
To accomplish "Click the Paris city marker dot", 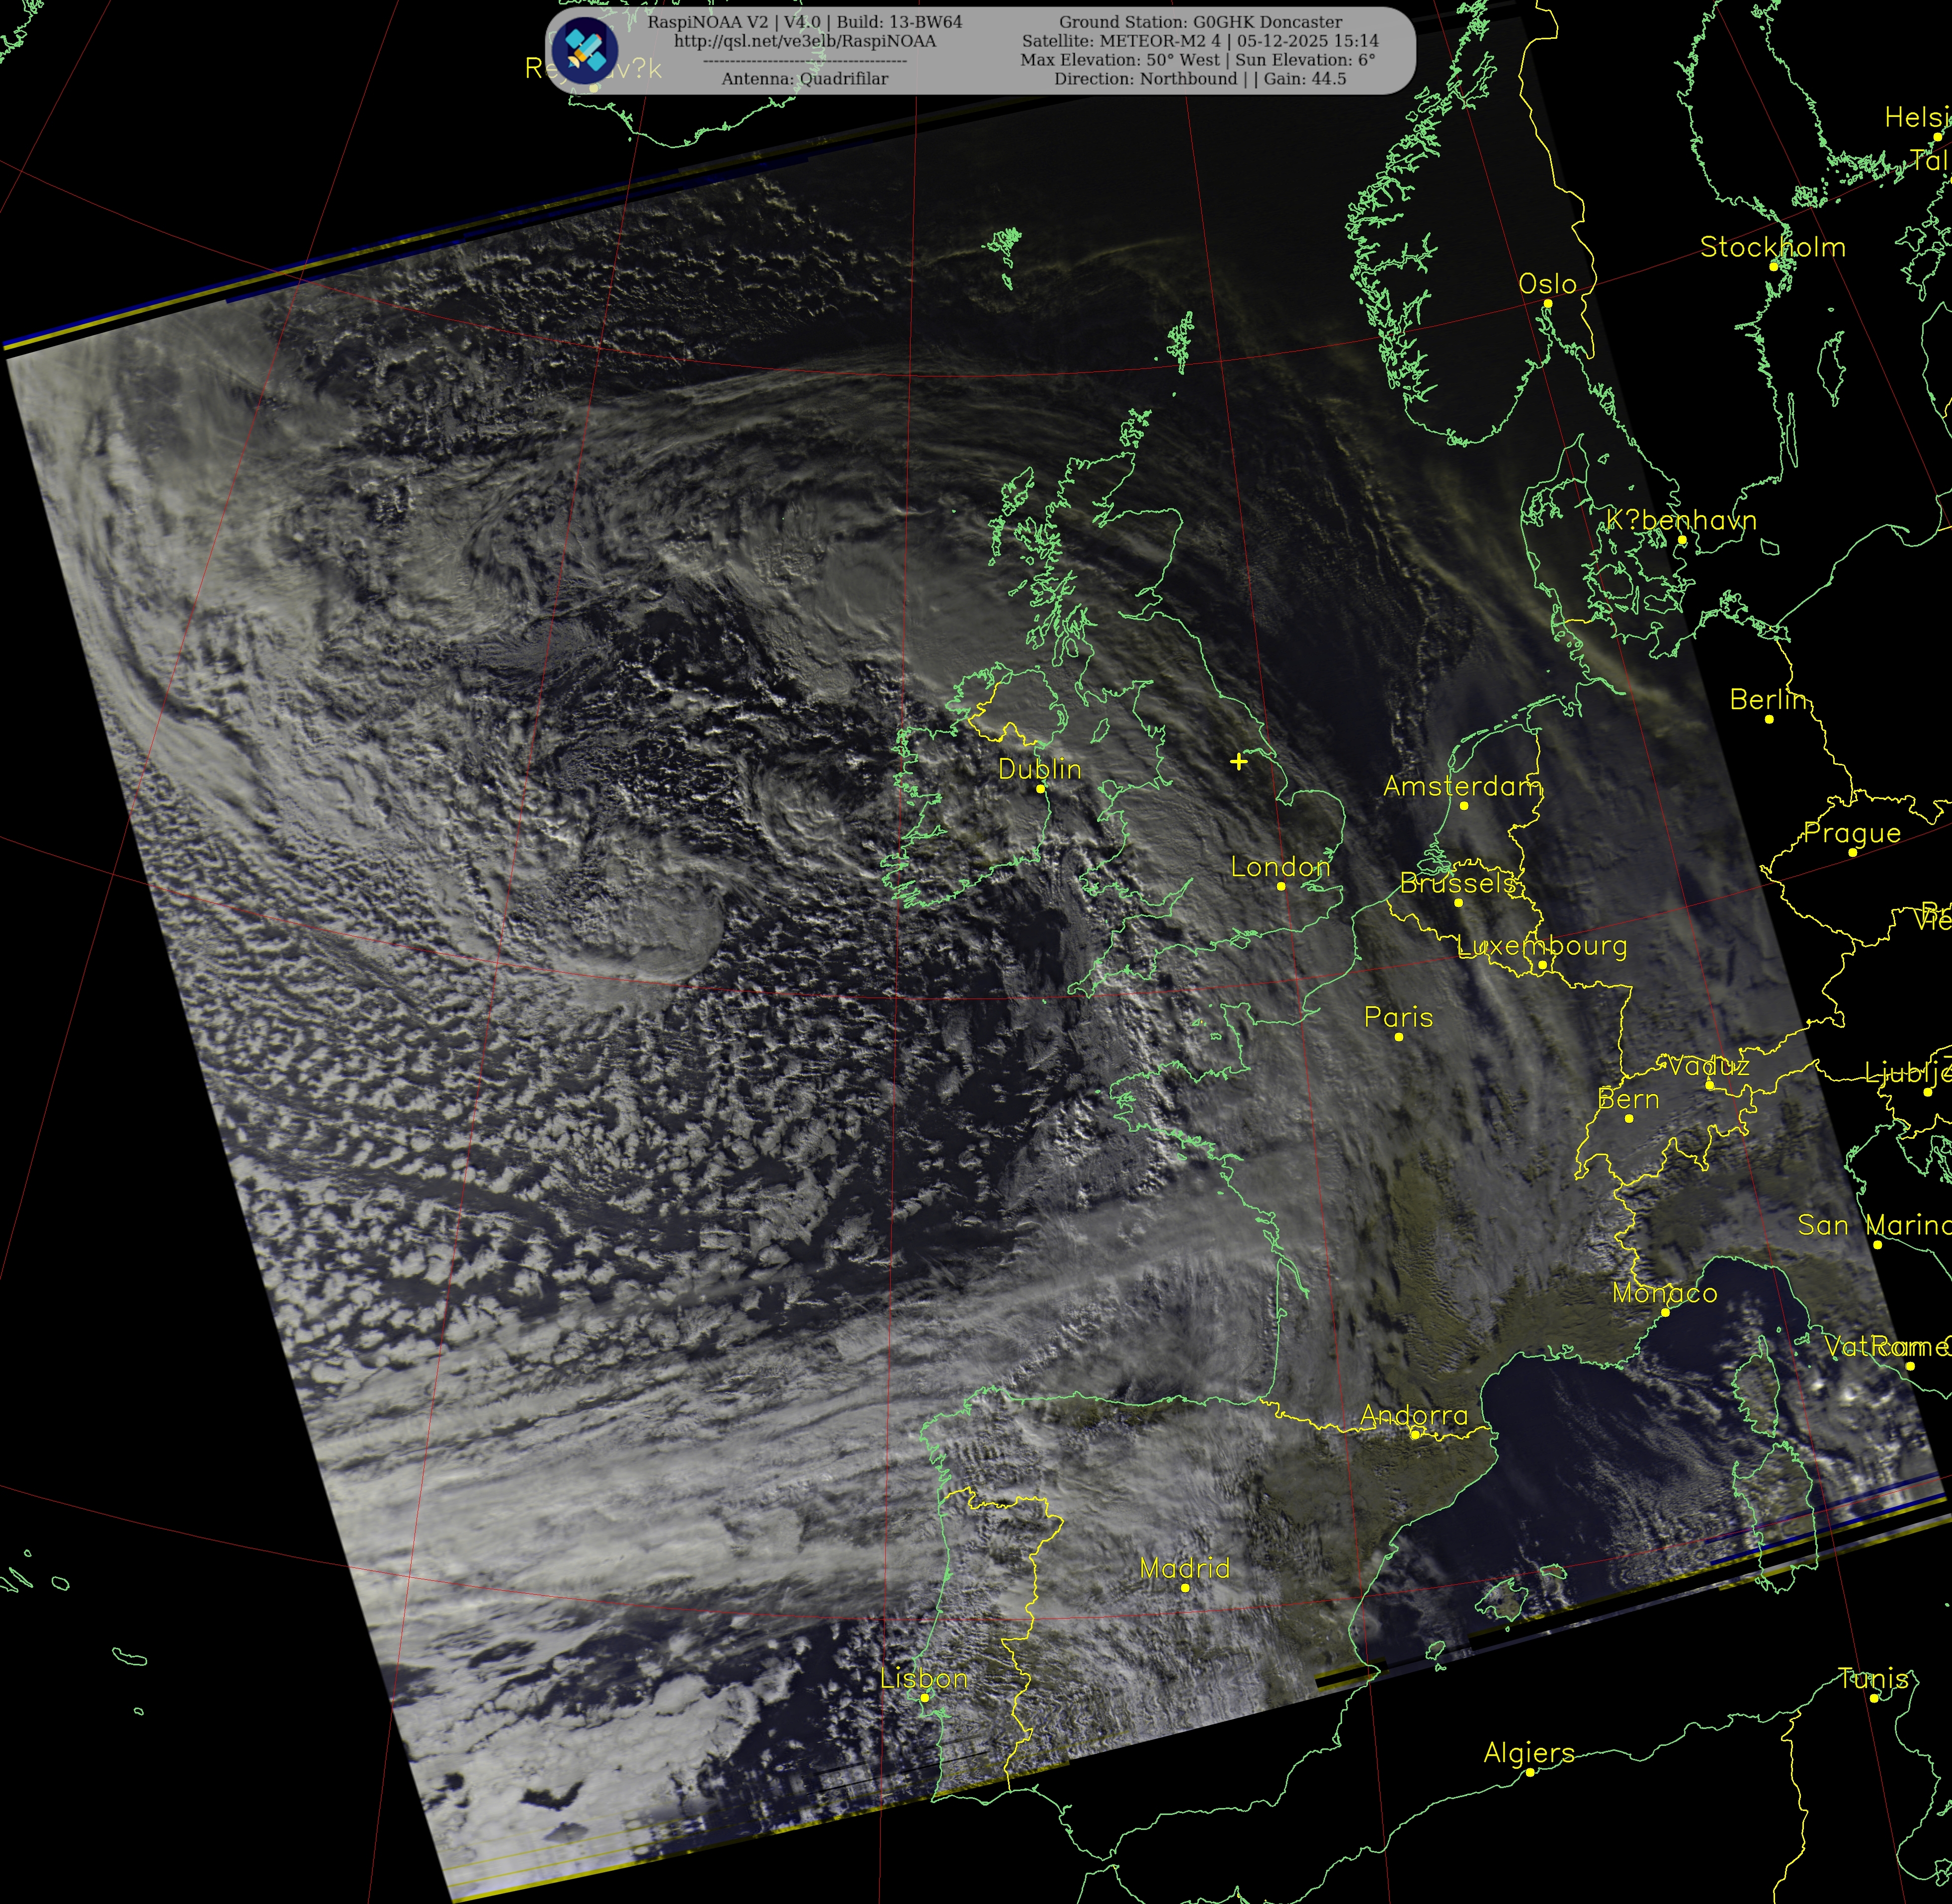I will pyautogui.click(x=1398, y=1037).
